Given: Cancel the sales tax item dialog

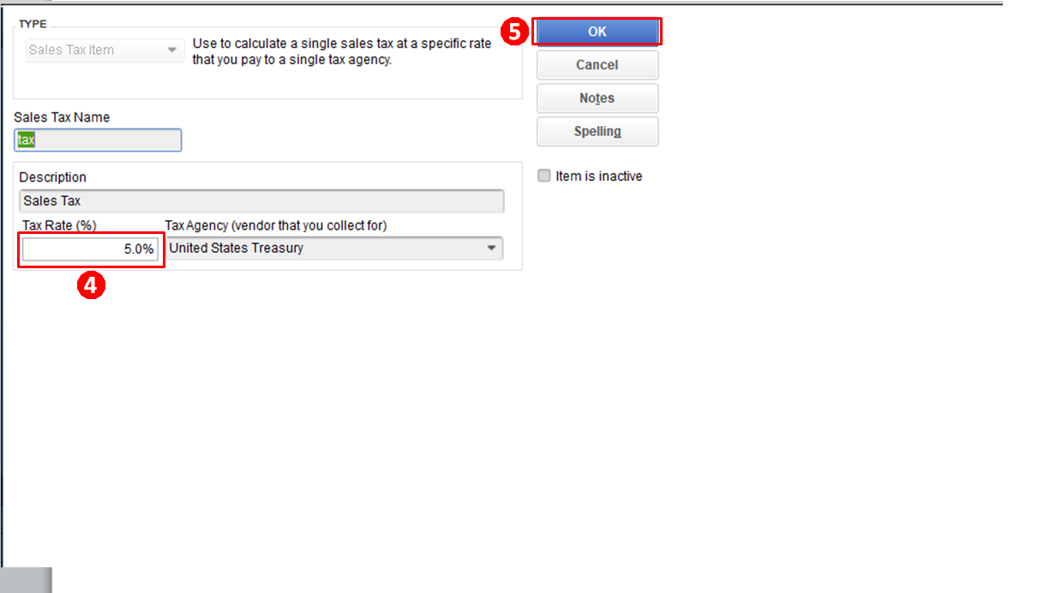Looking at the screenshot, I should point(597,65).
